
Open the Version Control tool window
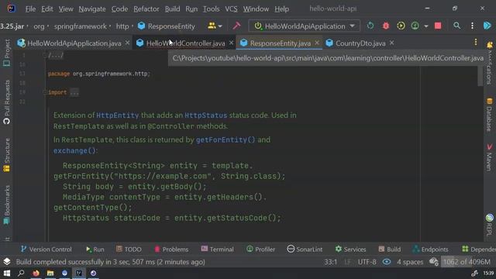coord(46,250)
